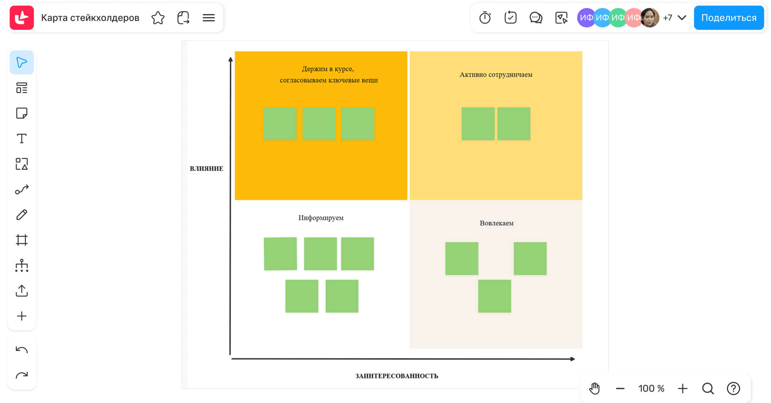Open the shapes tool
This screenshot has width=771, height=403.
(x=21, y=164)
